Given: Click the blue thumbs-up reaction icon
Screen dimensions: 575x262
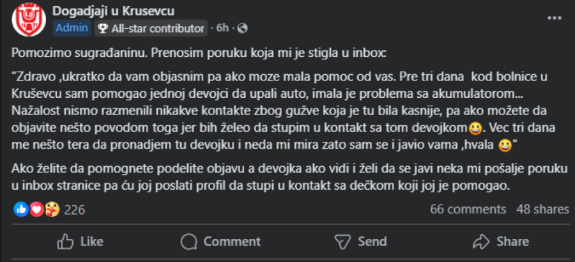Looking at the screenshot, I should click(20, 209).
